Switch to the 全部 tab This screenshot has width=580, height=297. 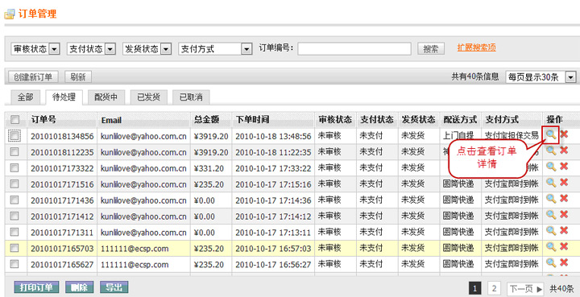click(x=26, y=97)
